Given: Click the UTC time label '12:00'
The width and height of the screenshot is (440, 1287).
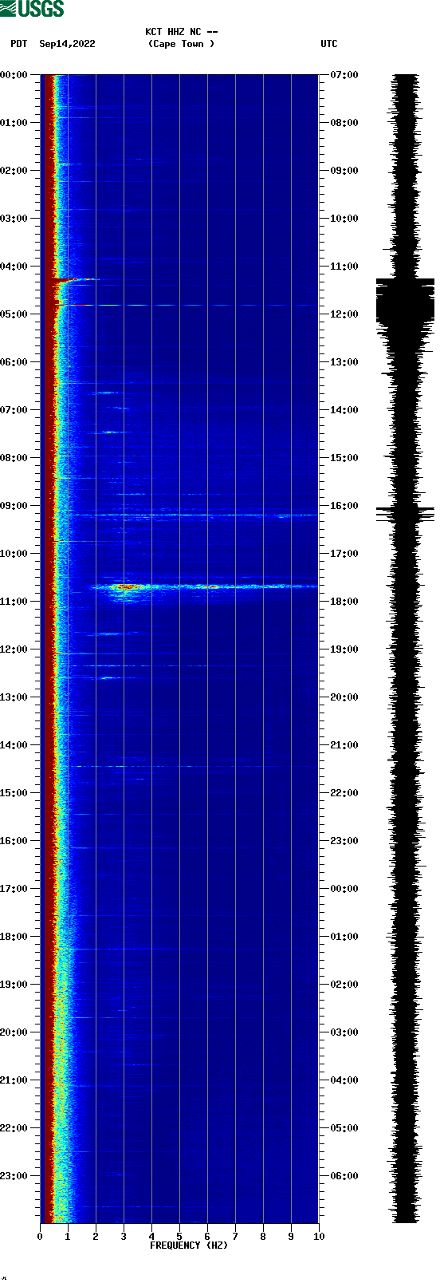Looking at the screenshot, I should 344,314.
